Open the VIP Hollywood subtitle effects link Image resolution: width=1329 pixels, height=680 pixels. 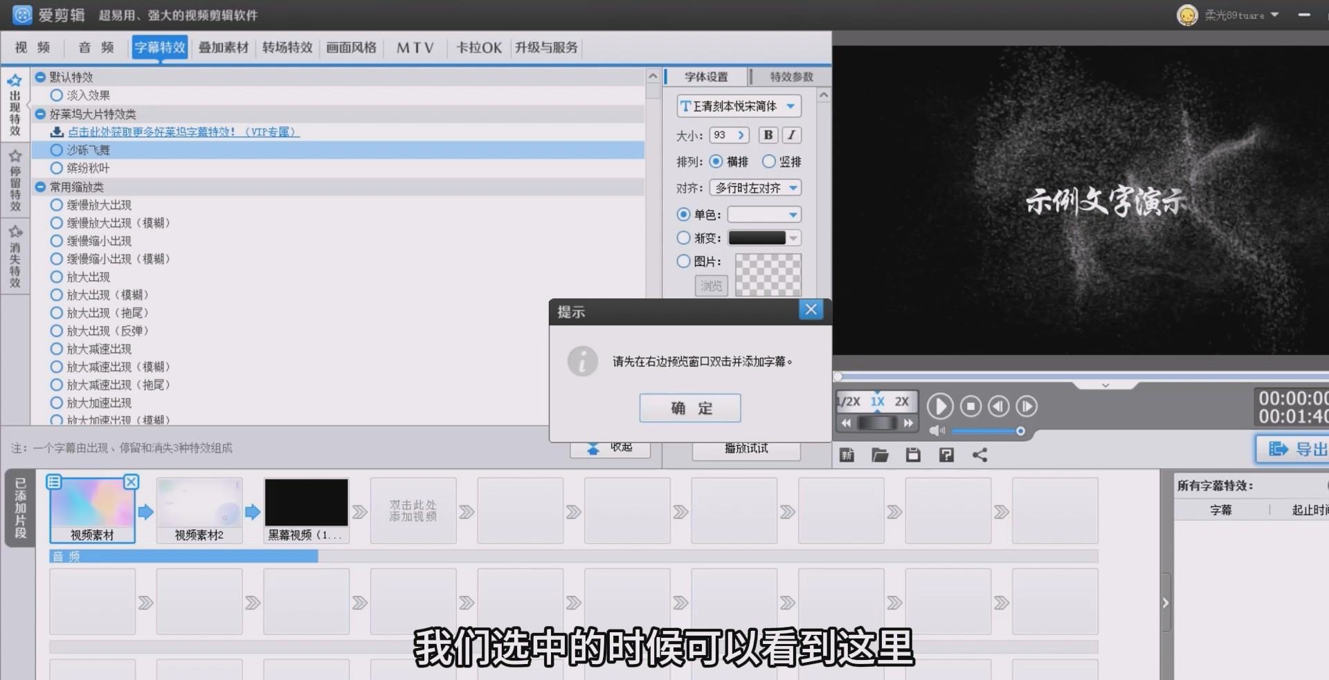pyautogui.click(x=183, y=132)
